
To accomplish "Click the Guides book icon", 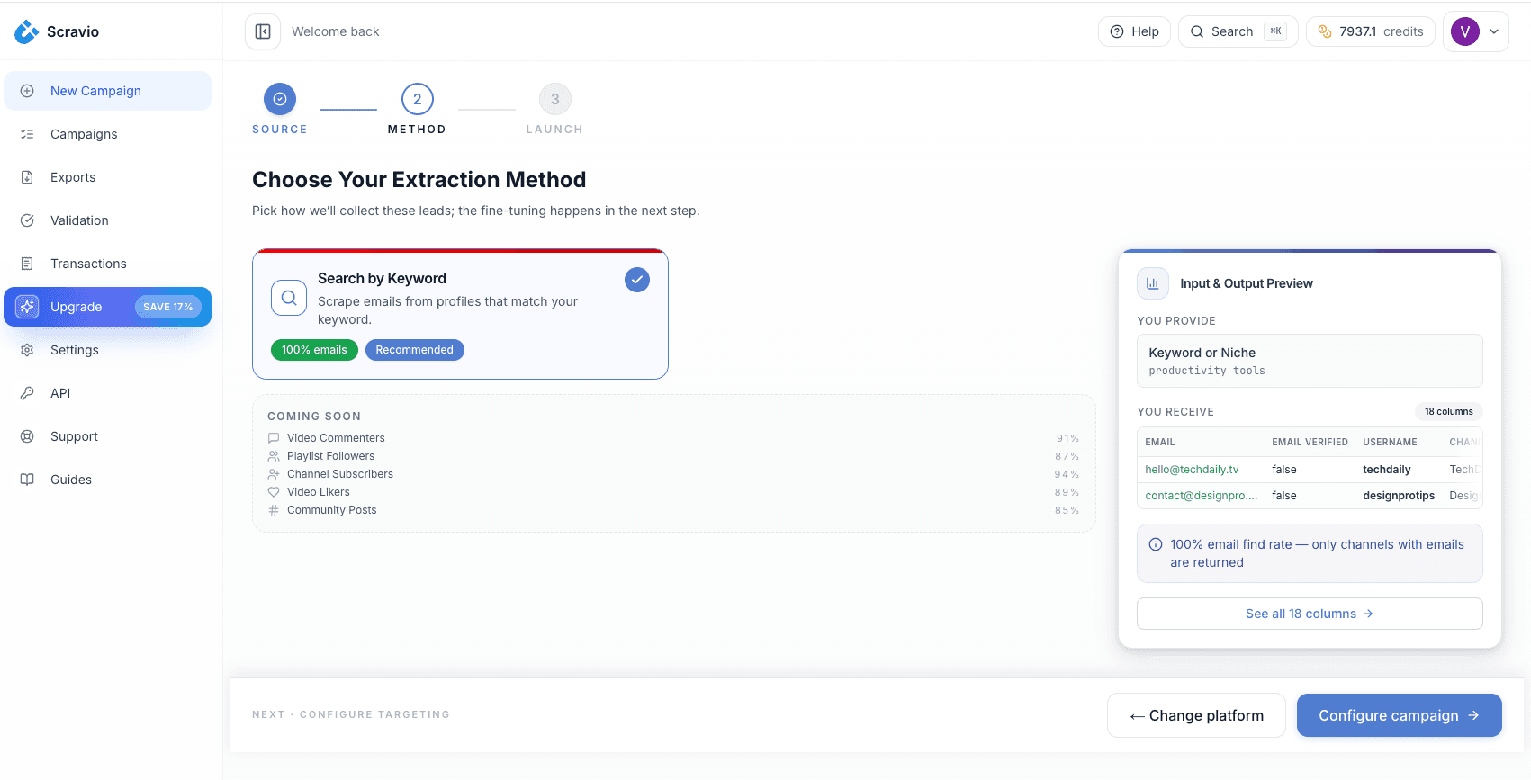I will (27, 480).
